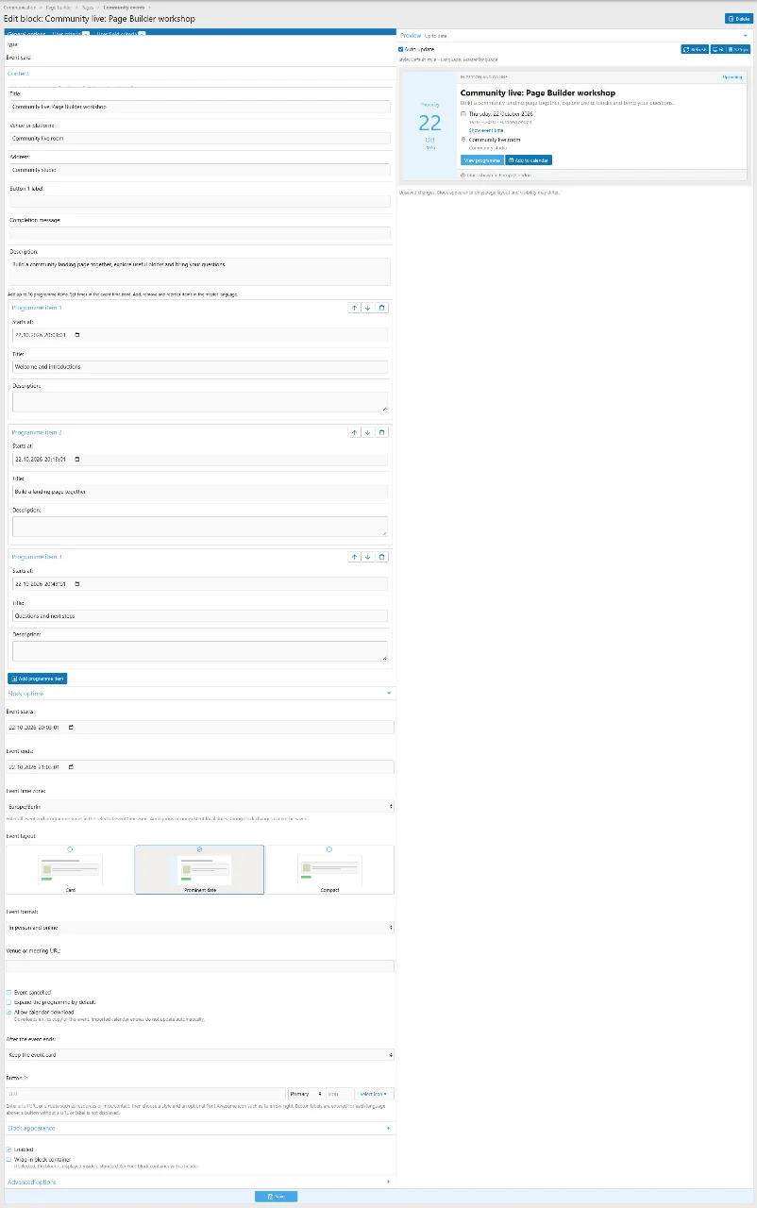Click Add to calendar in preview
The height and width of the screenshot is (1208, 757).
[529, 160]
